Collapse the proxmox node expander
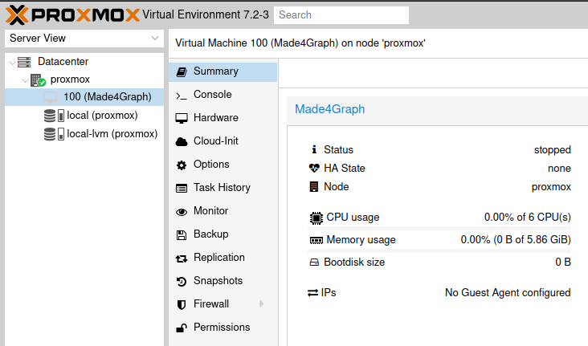 coord(24,79)
